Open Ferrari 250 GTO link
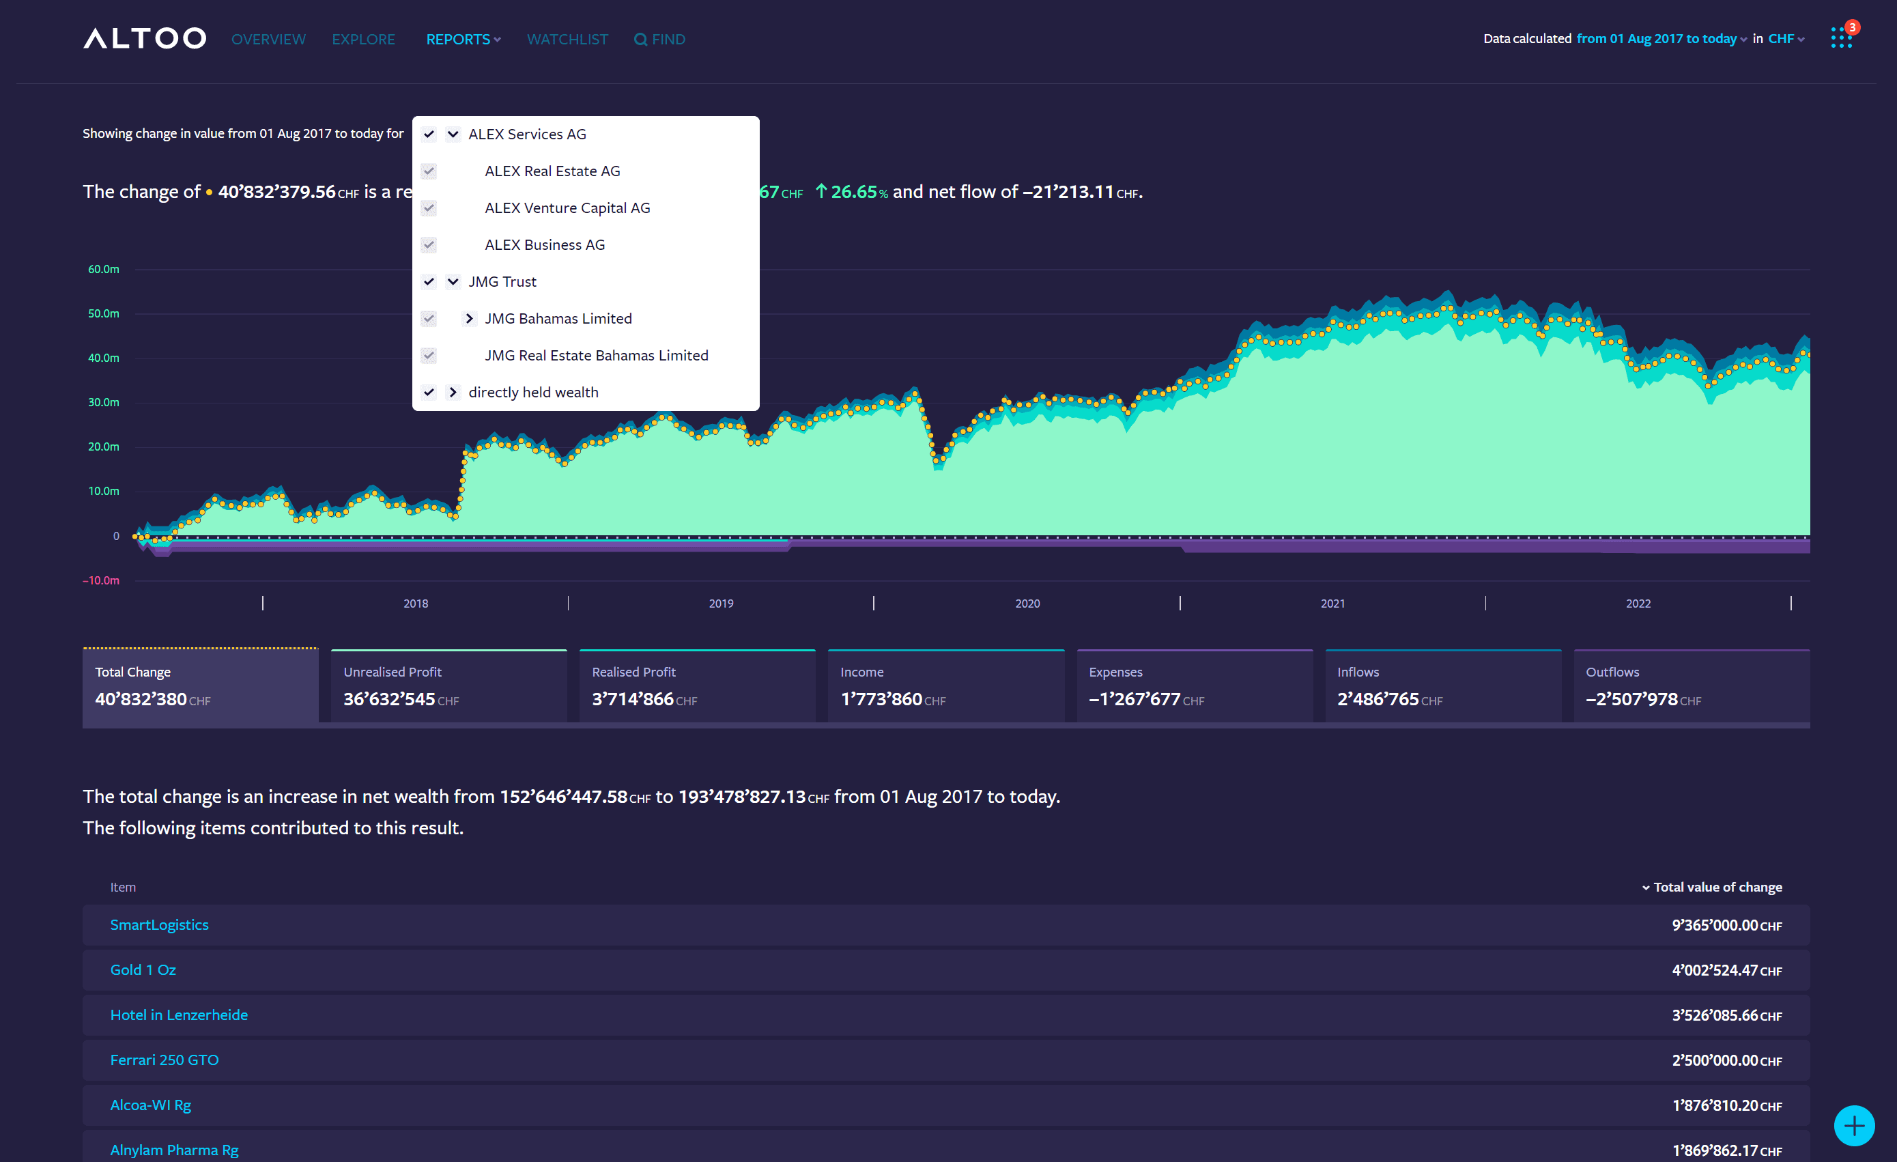 point(164,1060)
